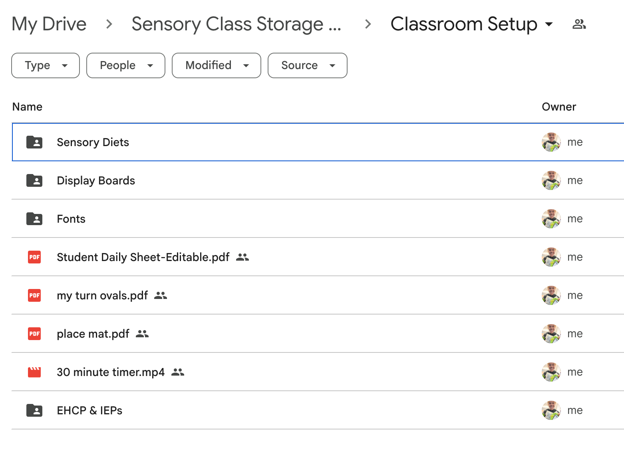Click owner 'me' in Student Daily Sheet-Editable row
The width and height of the screenshot is (624, 471).
click(575, 257)
